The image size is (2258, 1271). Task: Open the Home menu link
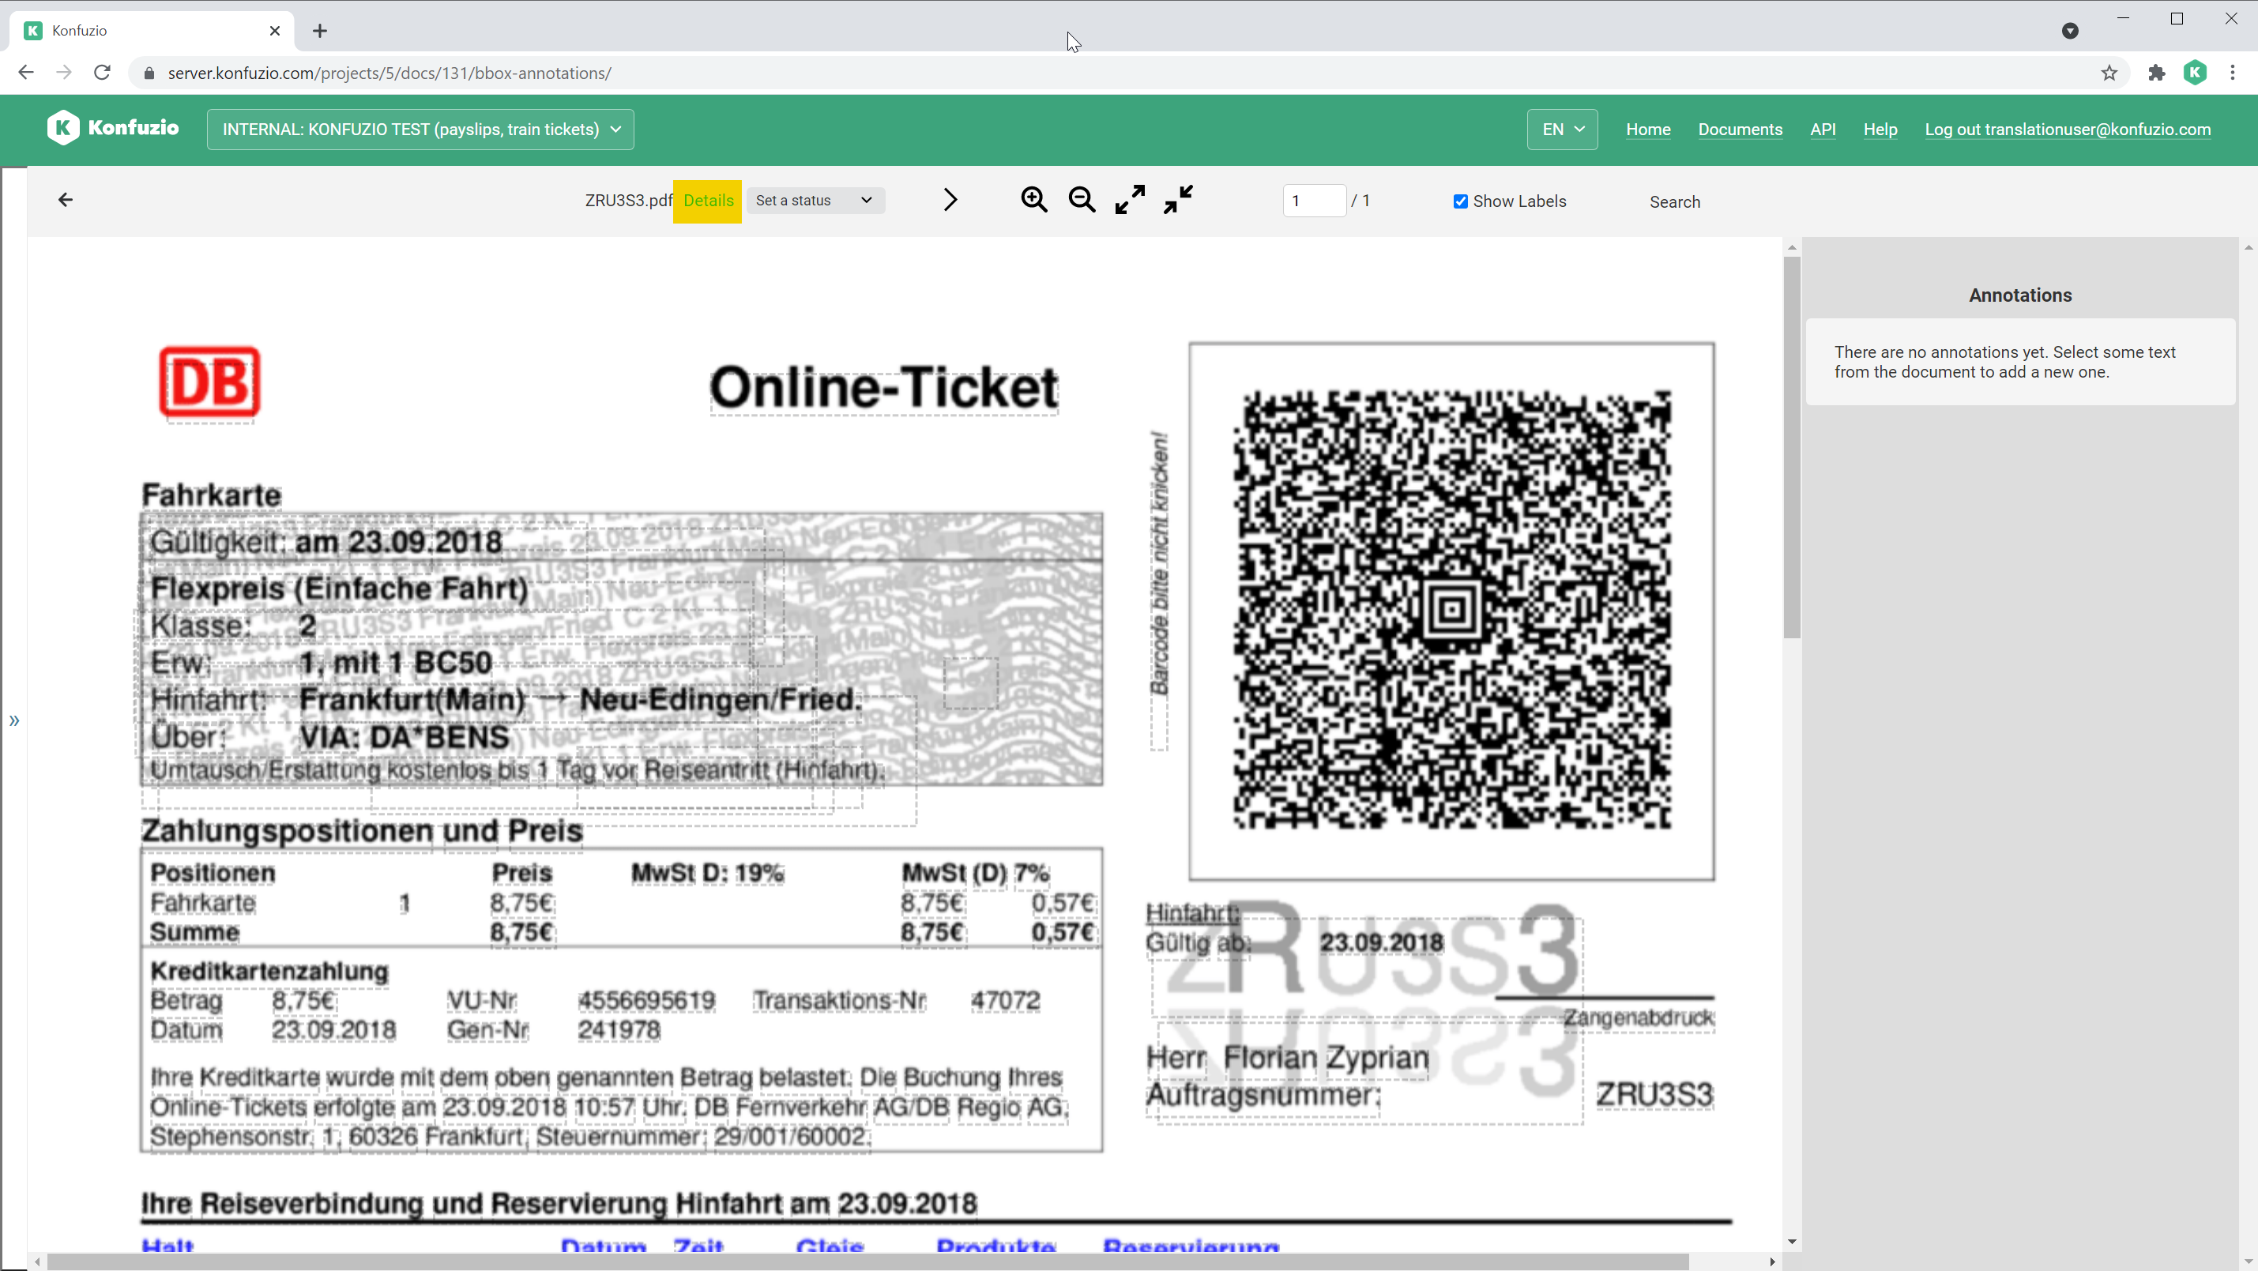(x=1648, y=129)
